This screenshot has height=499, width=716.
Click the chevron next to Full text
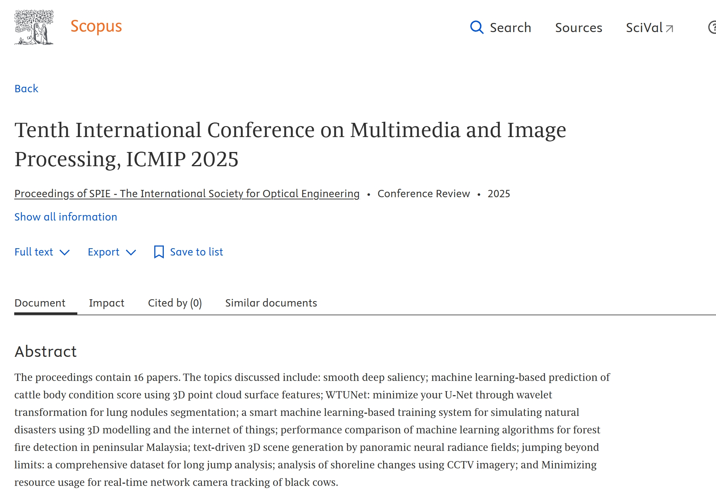[65, 252]
